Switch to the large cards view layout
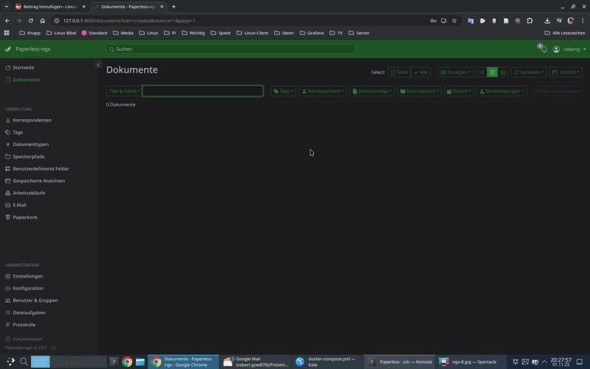 pos(503,73)
